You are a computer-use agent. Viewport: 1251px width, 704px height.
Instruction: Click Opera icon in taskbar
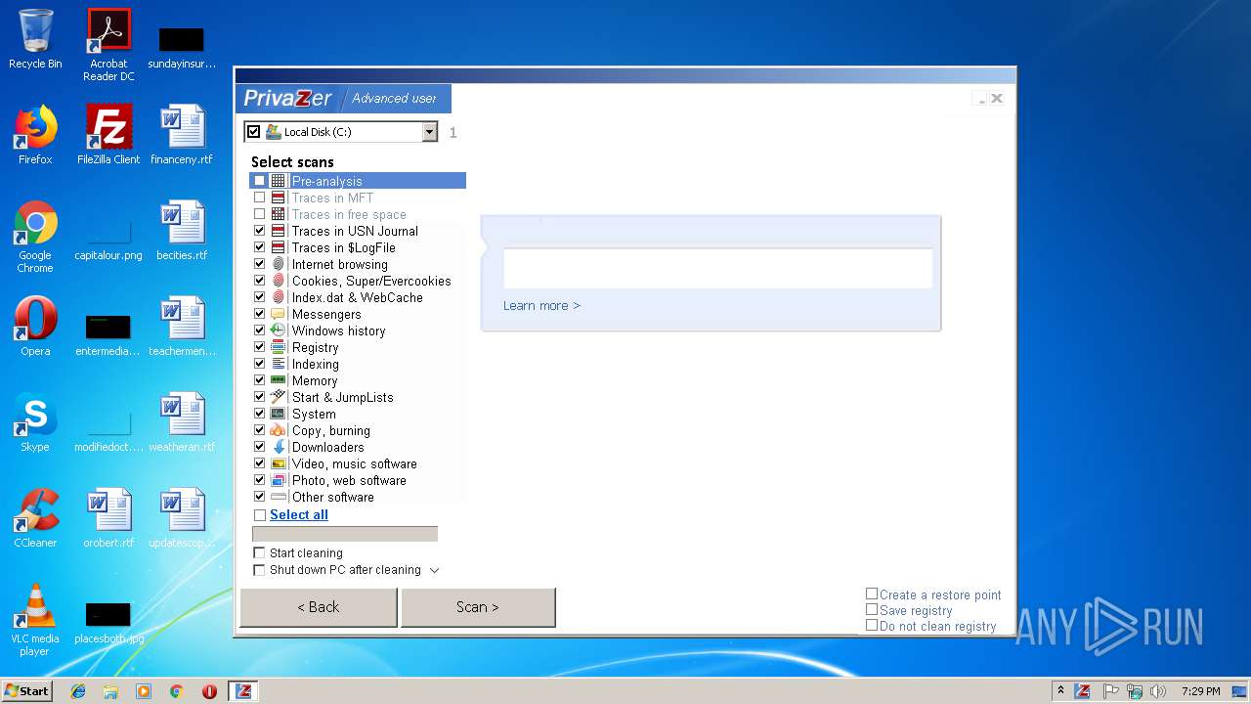(209, 691)
